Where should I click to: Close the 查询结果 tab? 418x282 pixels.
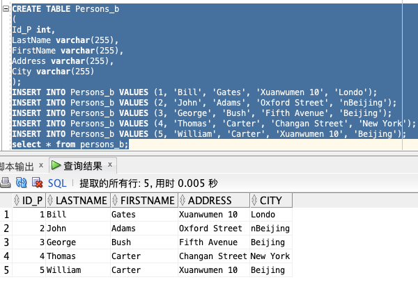110,165
